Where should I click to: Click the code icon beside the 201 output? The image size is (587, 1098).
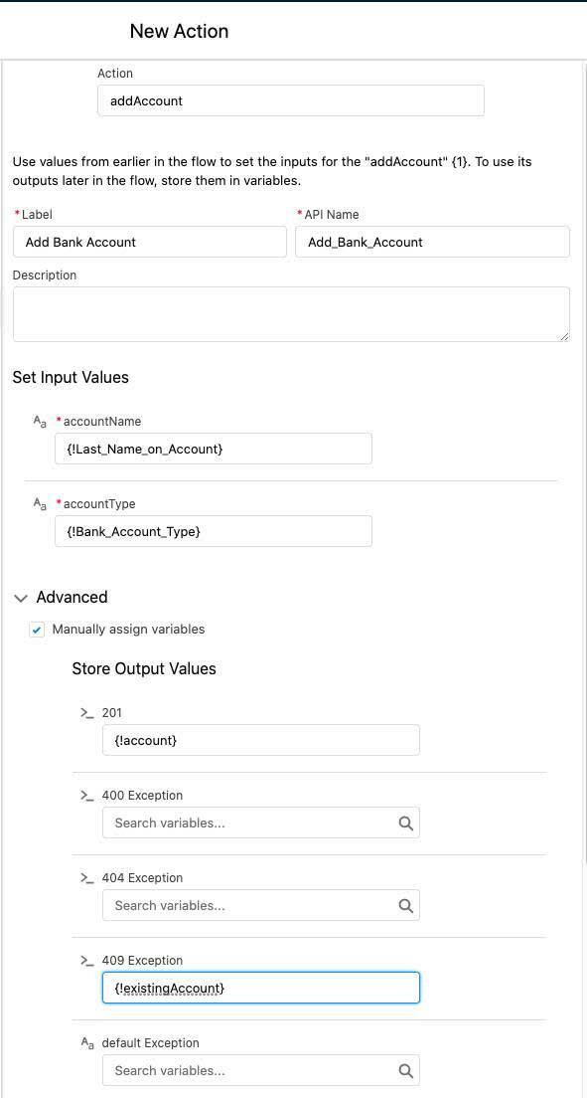(87, 712)
